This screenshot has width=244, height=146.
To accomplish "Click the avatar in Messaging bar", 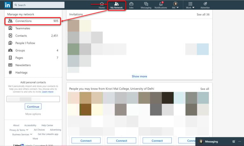I will (x=201, y=141).
